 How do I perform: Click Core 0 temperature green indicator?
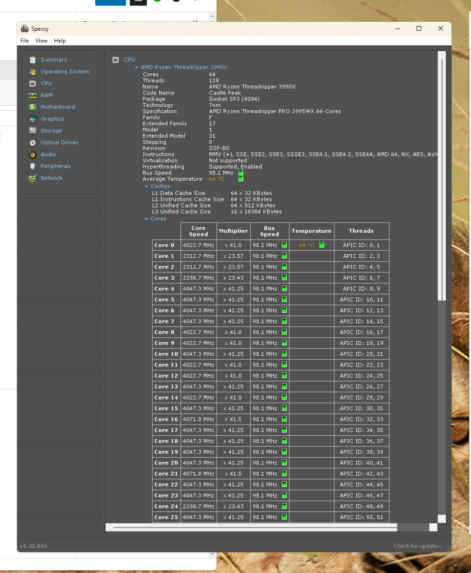322,245
